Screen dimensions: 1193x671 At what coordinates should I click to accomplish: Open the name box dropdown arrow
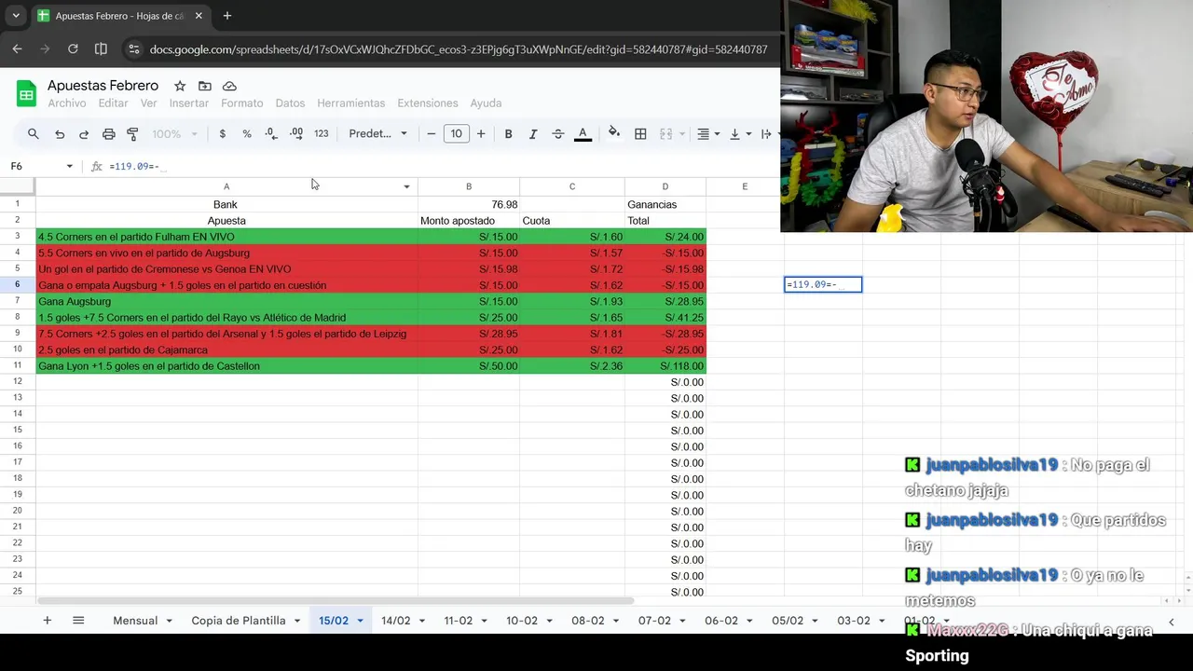pos(69,166)
